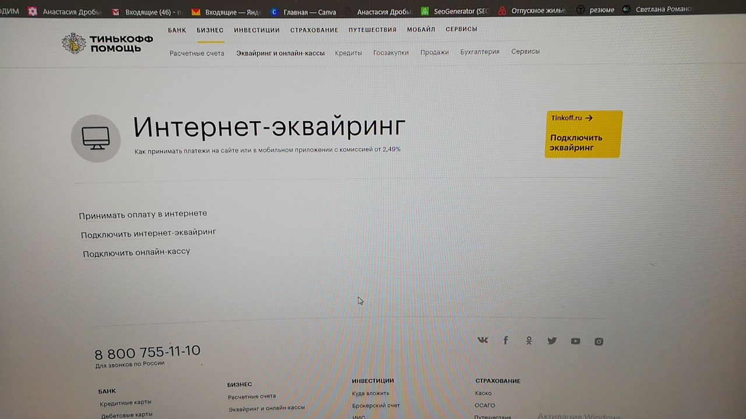Open the Банк section in top menu
Screen dimensions: 746x419
[x=177, y=30]
